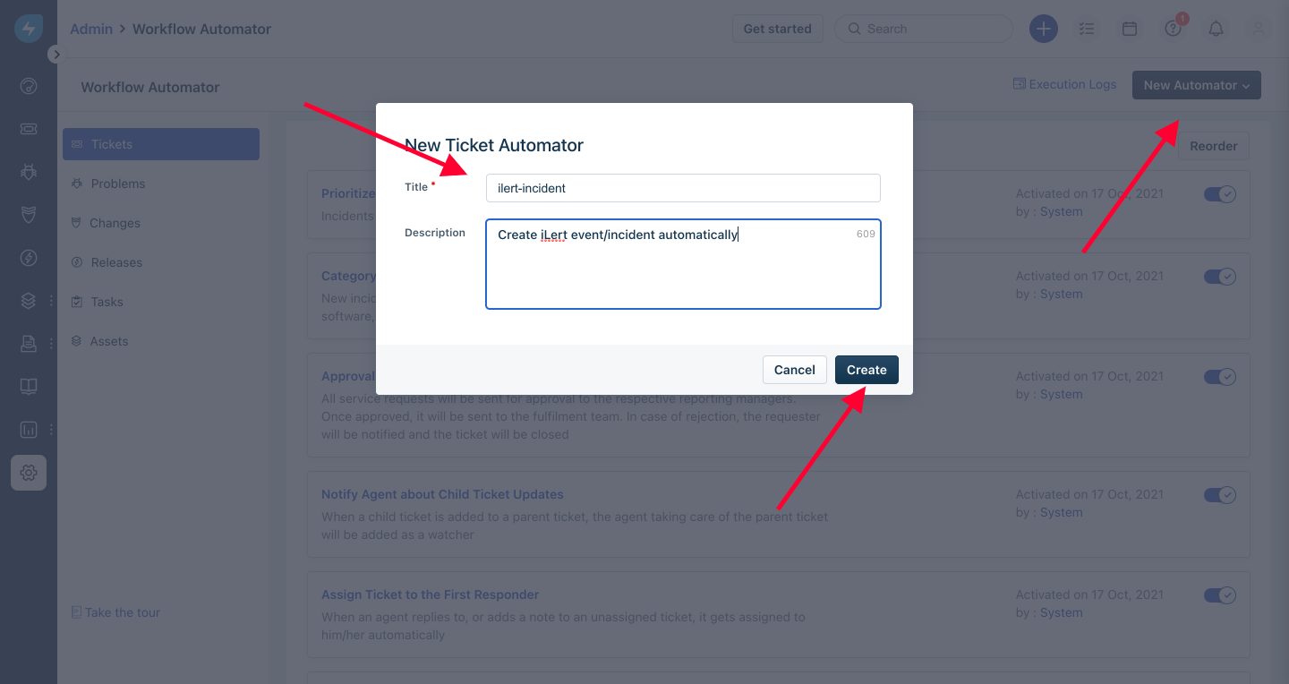Select the Tickets tab in Workflow Automator
Image resolution: width=1289 pixels, height=684 pixels.
[161, 144]
